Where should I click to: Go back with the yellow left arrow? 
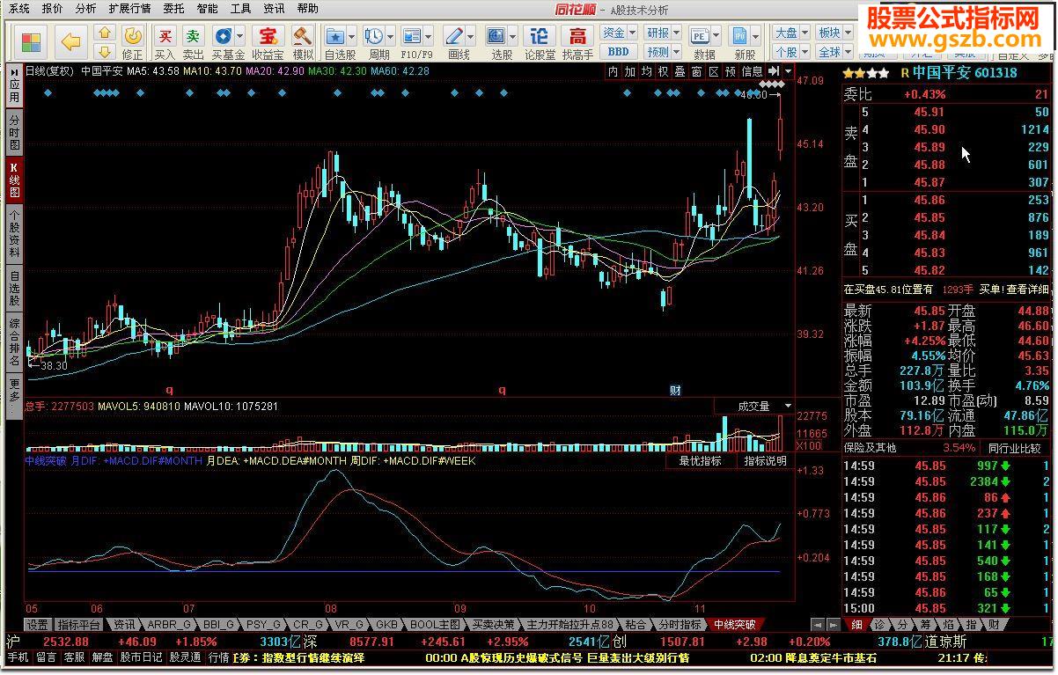point(72,41)
